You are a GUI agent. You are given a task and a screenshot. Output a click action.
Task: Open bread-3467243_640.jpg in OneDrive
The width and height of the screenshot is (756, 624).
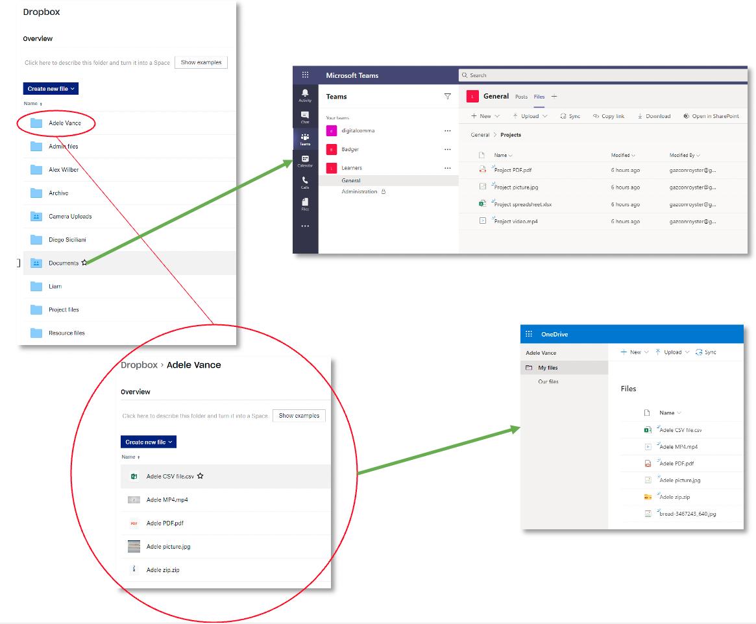(x=687, y=514)
